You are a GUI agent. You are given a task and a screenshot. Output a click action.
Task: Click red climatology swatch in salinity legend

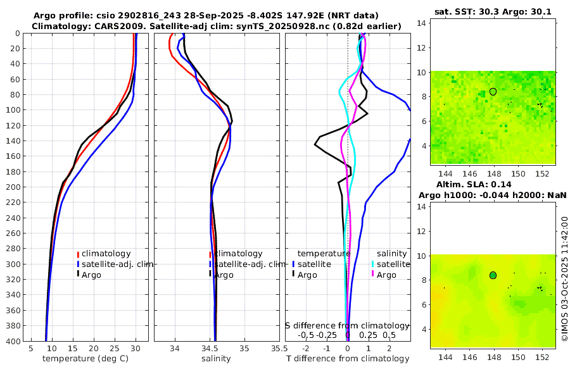pos(210,254)
